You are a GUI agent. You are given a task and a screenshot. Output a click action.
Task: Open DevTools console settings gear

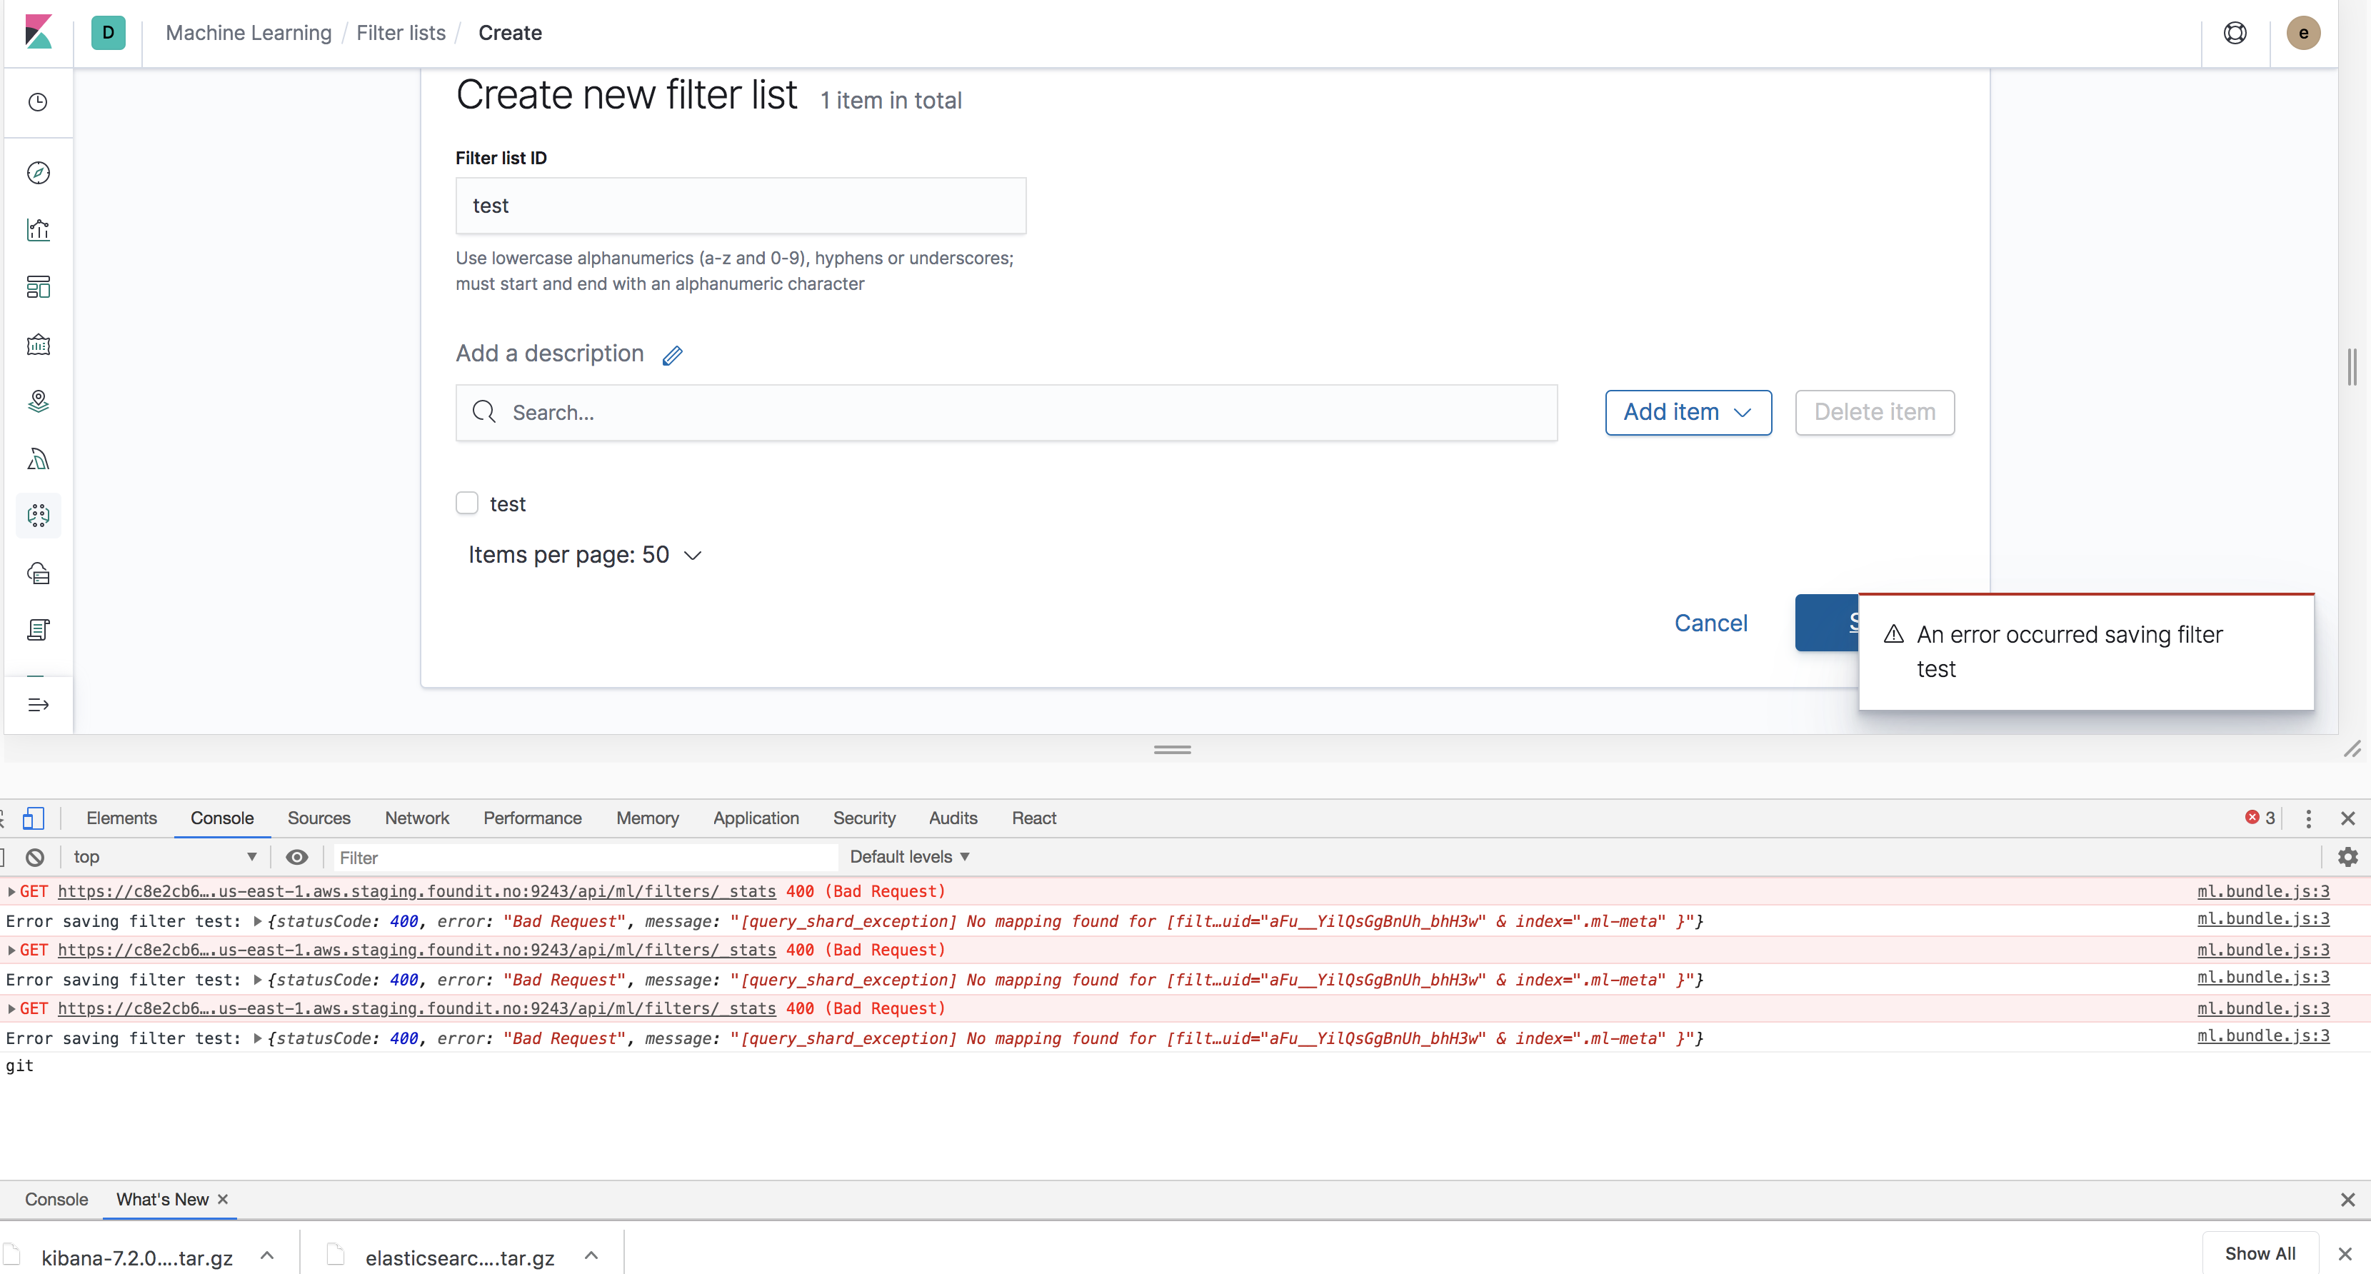point(2347,857)
